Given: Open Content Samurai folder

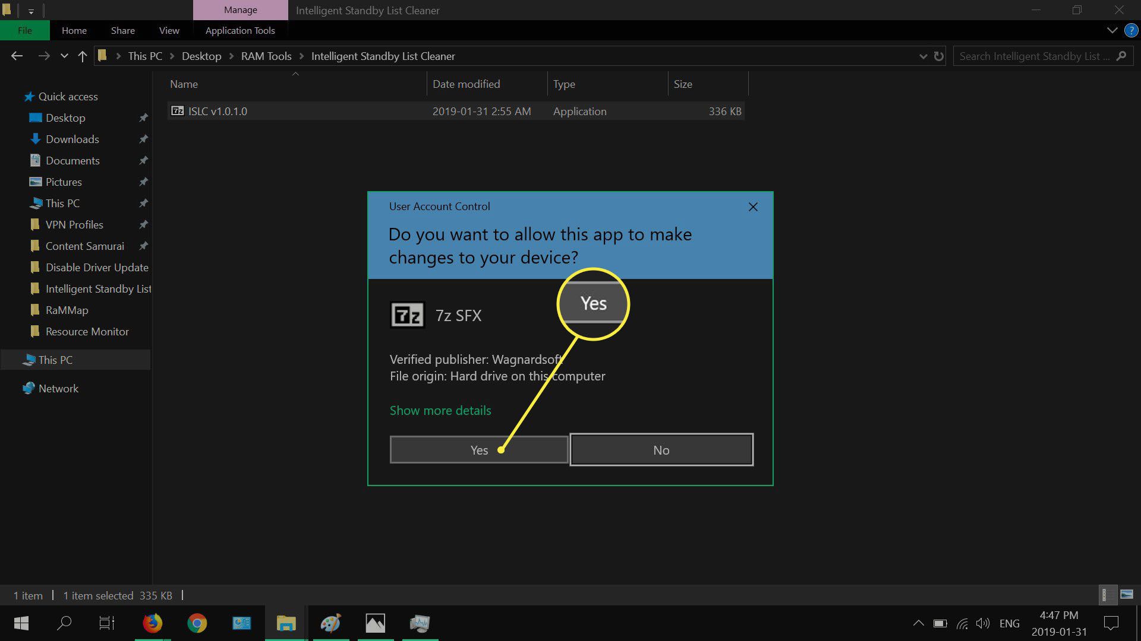Looking at the screenshot, I should click(85, 246).
